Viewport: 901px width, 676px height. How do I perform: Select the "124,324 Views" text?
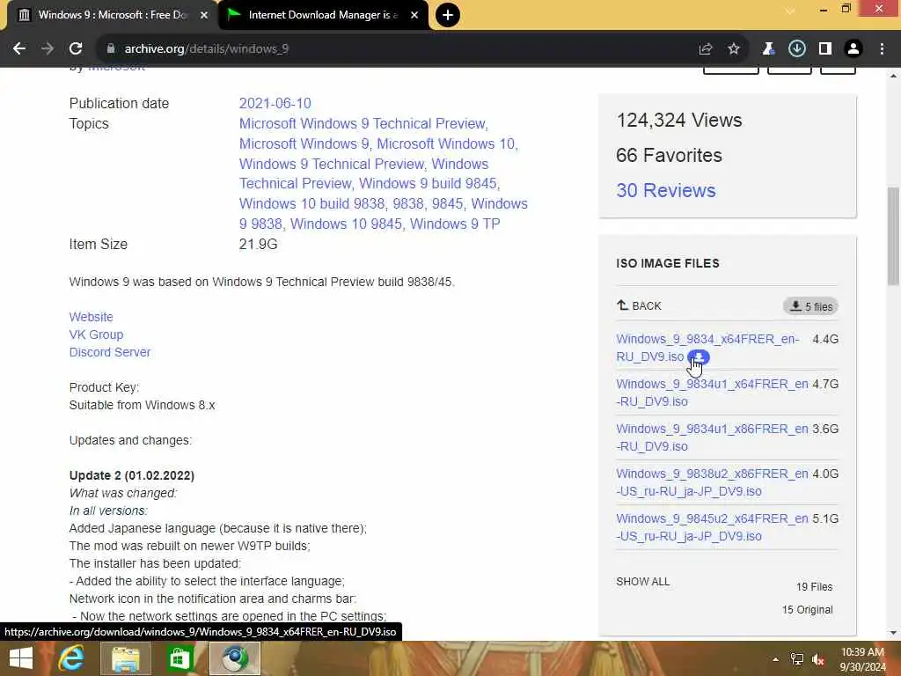(x=679, y=120)
